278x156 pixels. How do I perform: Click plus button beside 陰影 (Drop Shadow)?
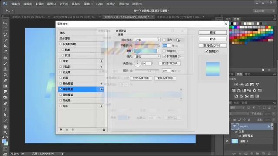101,106
